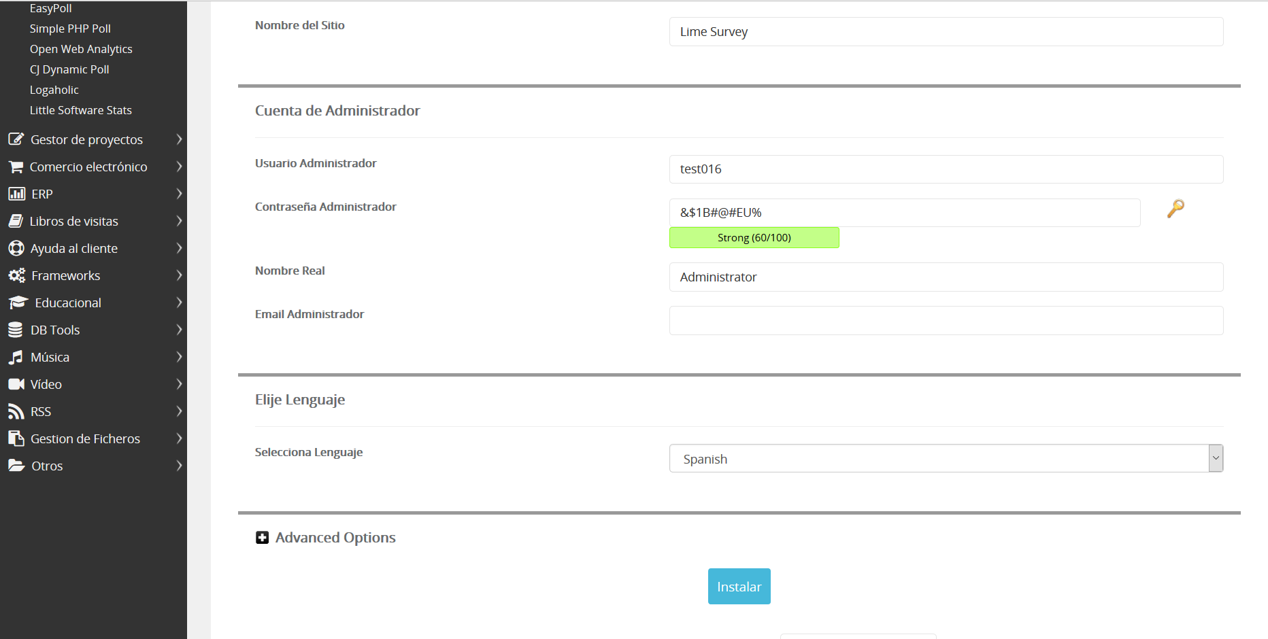Click the Gestor de proyectos pencil icon

coord(16,139)
